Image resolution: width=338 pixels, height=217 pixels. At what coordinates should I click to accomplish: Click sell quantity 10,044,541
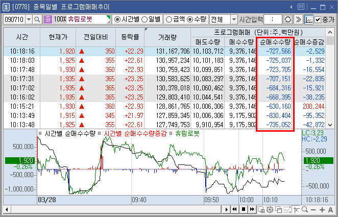[x=208, y=97]
